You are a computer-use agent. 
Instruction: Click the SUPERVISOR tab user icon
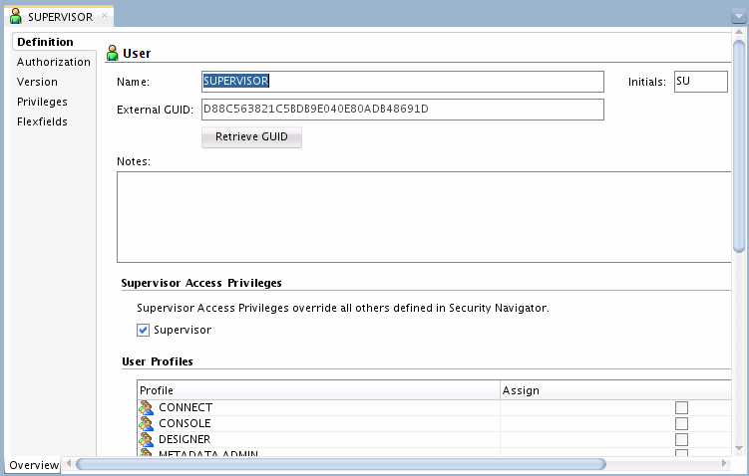tap(16, 16)
